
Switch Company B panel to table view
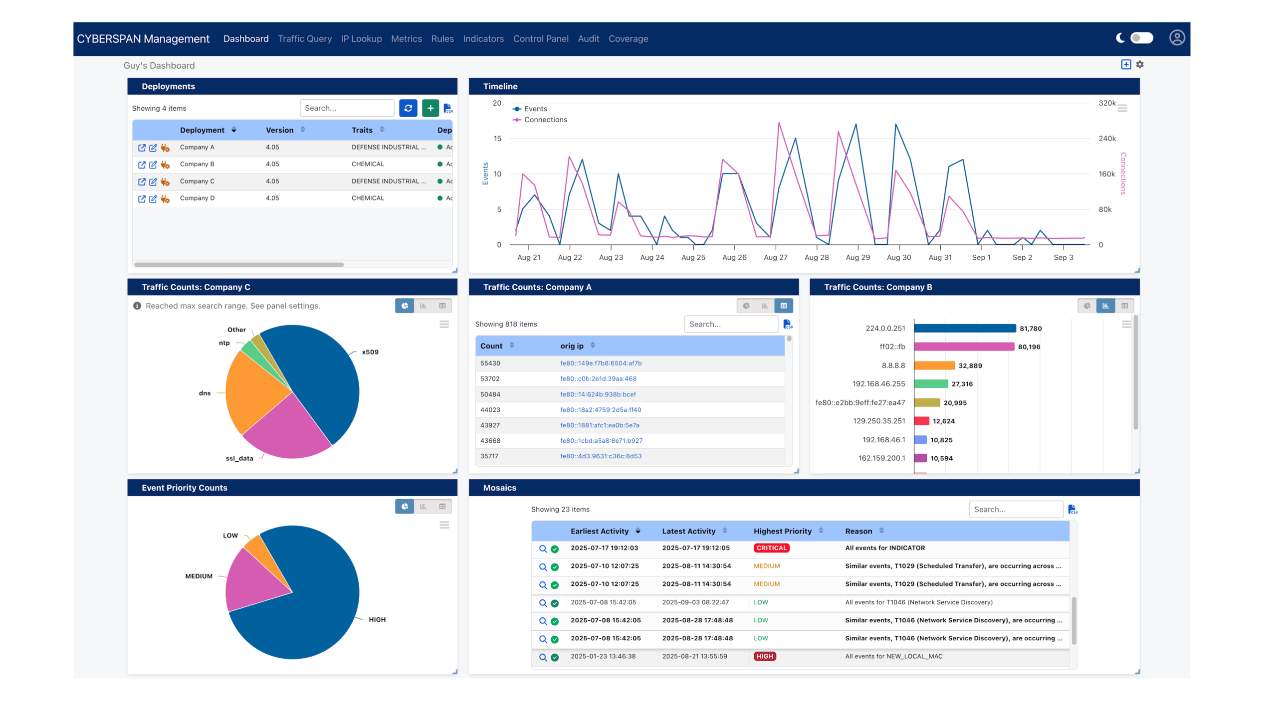pyautogui.click(x=1124, y=306)
